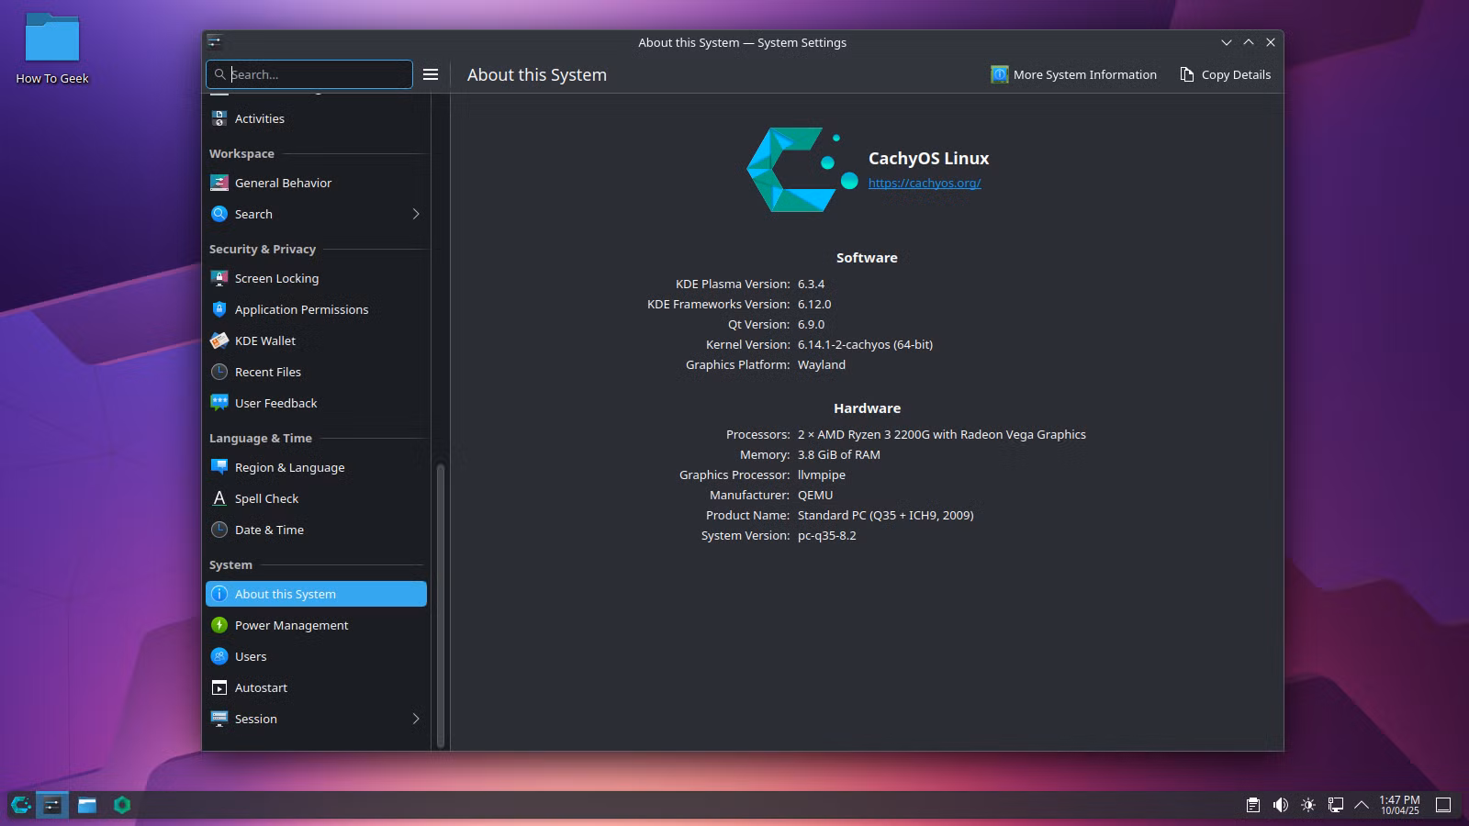Click the KDE Wallet icon in sidebar
Viewport: 1469px width, 826px height.
(219, 340)
